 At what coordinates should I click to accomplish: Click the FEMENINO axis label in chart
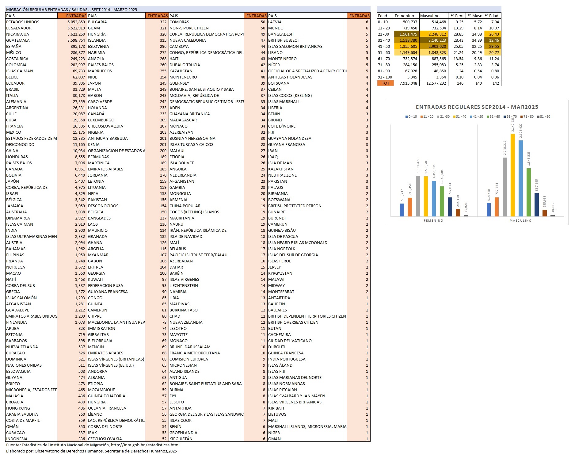433,220
